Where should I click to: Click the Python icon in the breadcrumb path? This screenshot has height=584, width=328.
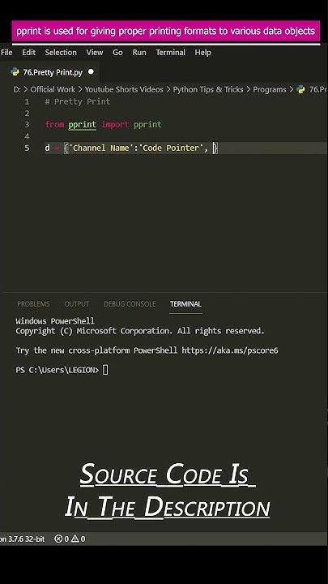pyautogui.click(x=301, y=89)
